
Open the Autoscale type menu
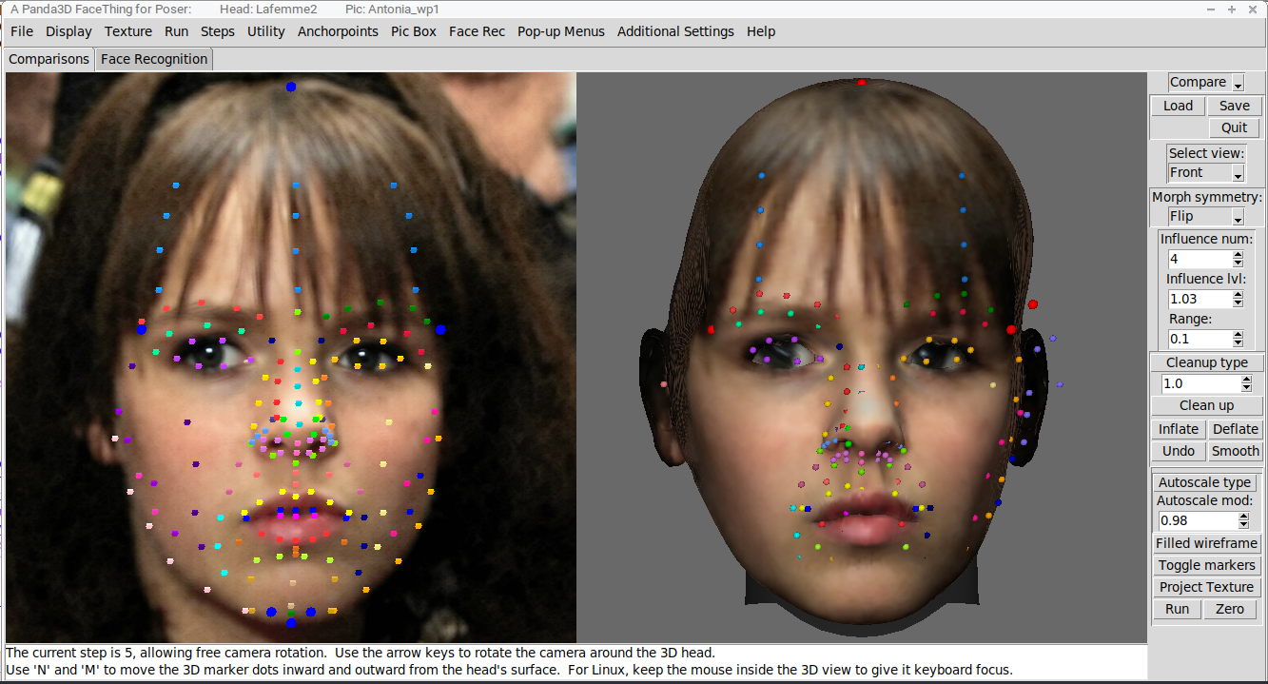click(1204, 482)
